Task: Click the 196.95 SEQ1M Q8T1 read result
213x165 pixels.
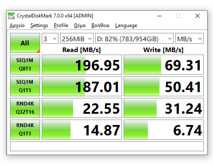Action: coord(82,65)
